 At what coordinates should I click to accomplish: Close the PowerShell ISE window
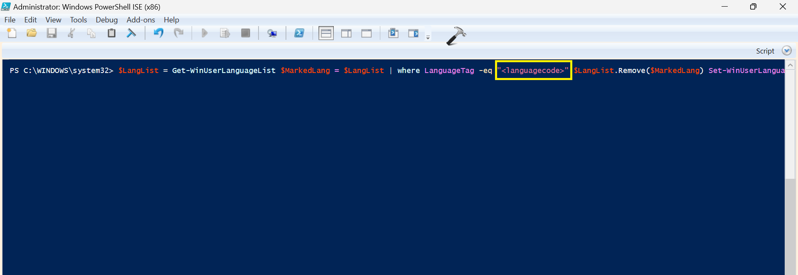click(x=783, y=7)
